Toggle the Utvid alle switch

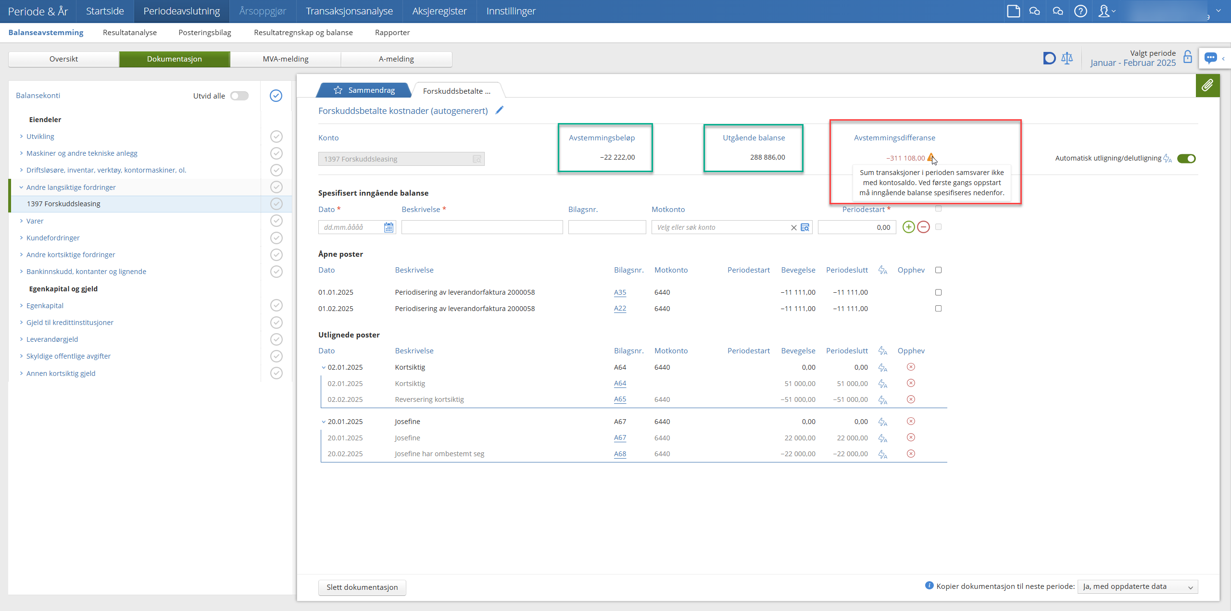pyautogui.click(x=239, y=96)
